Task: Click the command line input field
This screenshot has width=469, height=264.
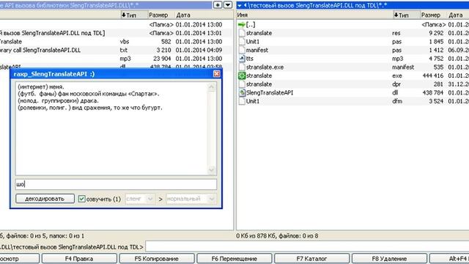Action: tap(307, 247)
